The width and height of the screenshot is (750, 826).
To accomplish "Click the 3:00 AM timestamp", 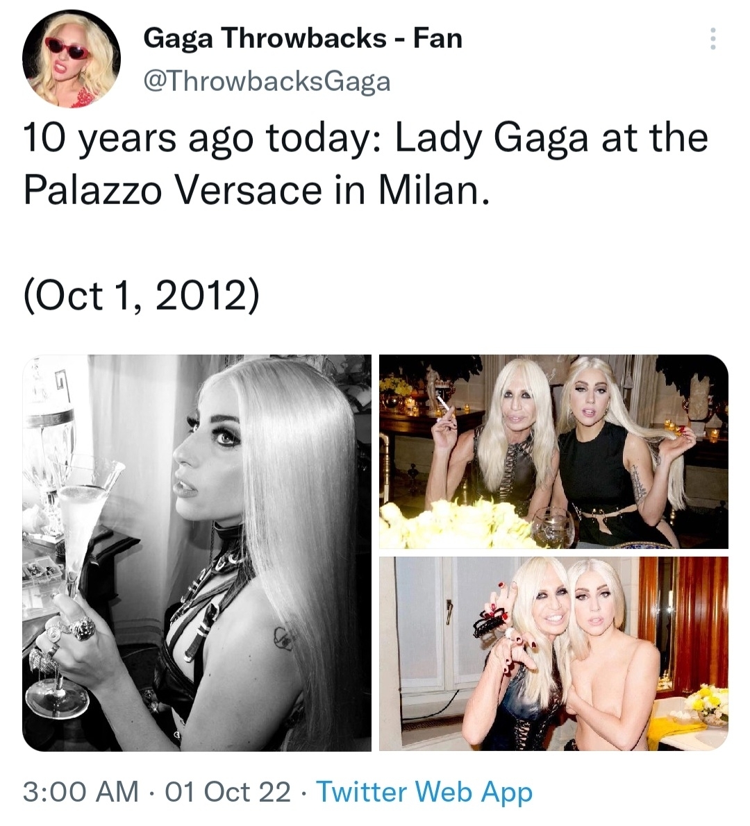I will pos(81,792).
